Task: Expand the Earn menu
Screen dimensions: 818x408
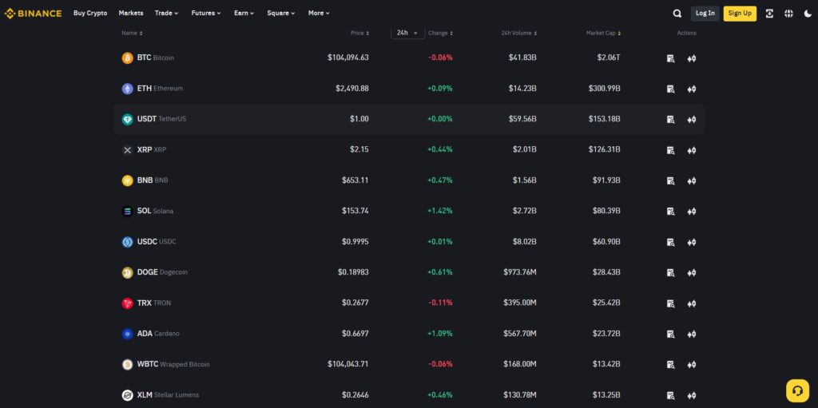Action: click(244, 13)
